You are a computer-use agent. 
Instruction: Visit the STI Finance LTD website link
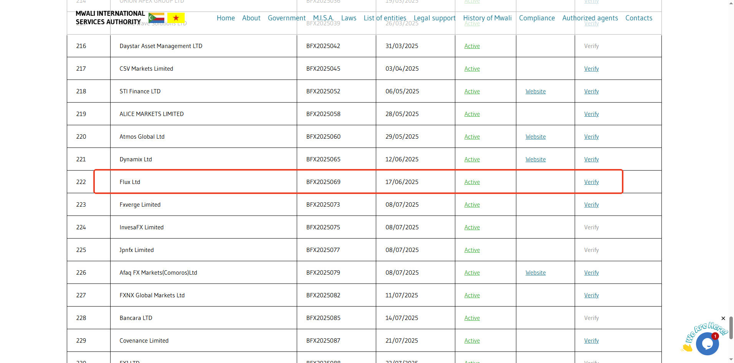coord(536,91)
